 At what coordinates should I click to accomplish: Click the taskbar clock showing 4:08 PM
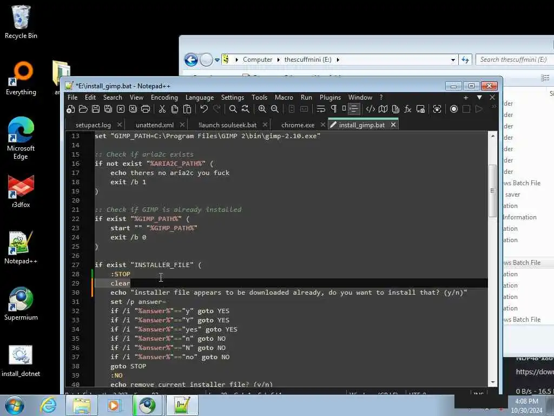(x=526, y=401)
